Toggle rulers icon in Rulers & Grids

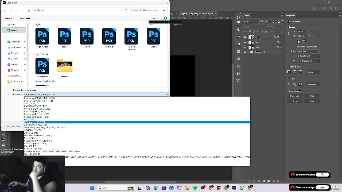point(289,72)
